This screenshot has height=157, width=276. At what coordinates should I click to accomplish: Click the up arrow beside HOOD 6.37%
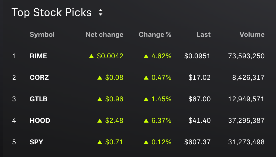(x=146, y=121)
